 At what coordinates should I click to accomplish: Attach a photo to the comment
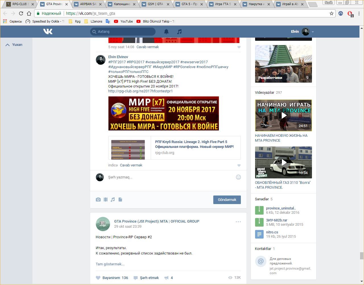(x=98, y=199)
